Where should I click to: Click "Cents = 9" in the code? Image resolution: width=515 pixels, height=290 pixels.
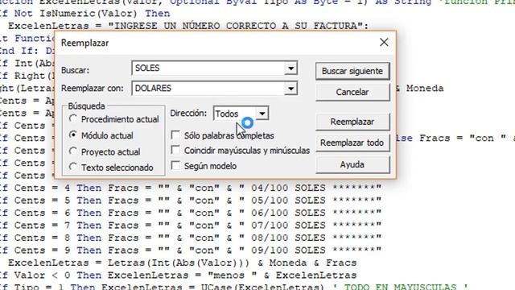[x=42, y=251]
